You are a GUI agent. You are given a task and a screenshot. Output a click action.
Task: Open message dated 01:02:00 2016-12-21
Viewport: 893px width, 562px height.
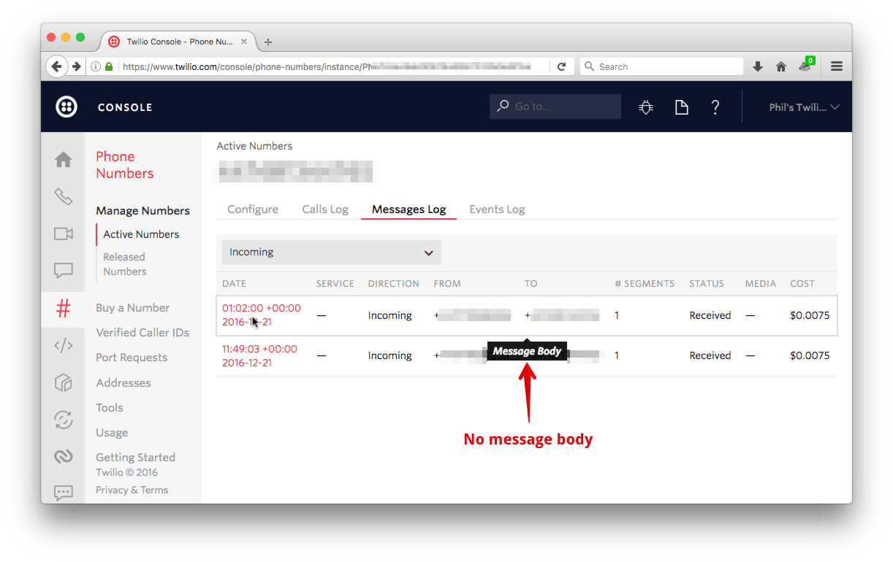click(x=261, y=315)
